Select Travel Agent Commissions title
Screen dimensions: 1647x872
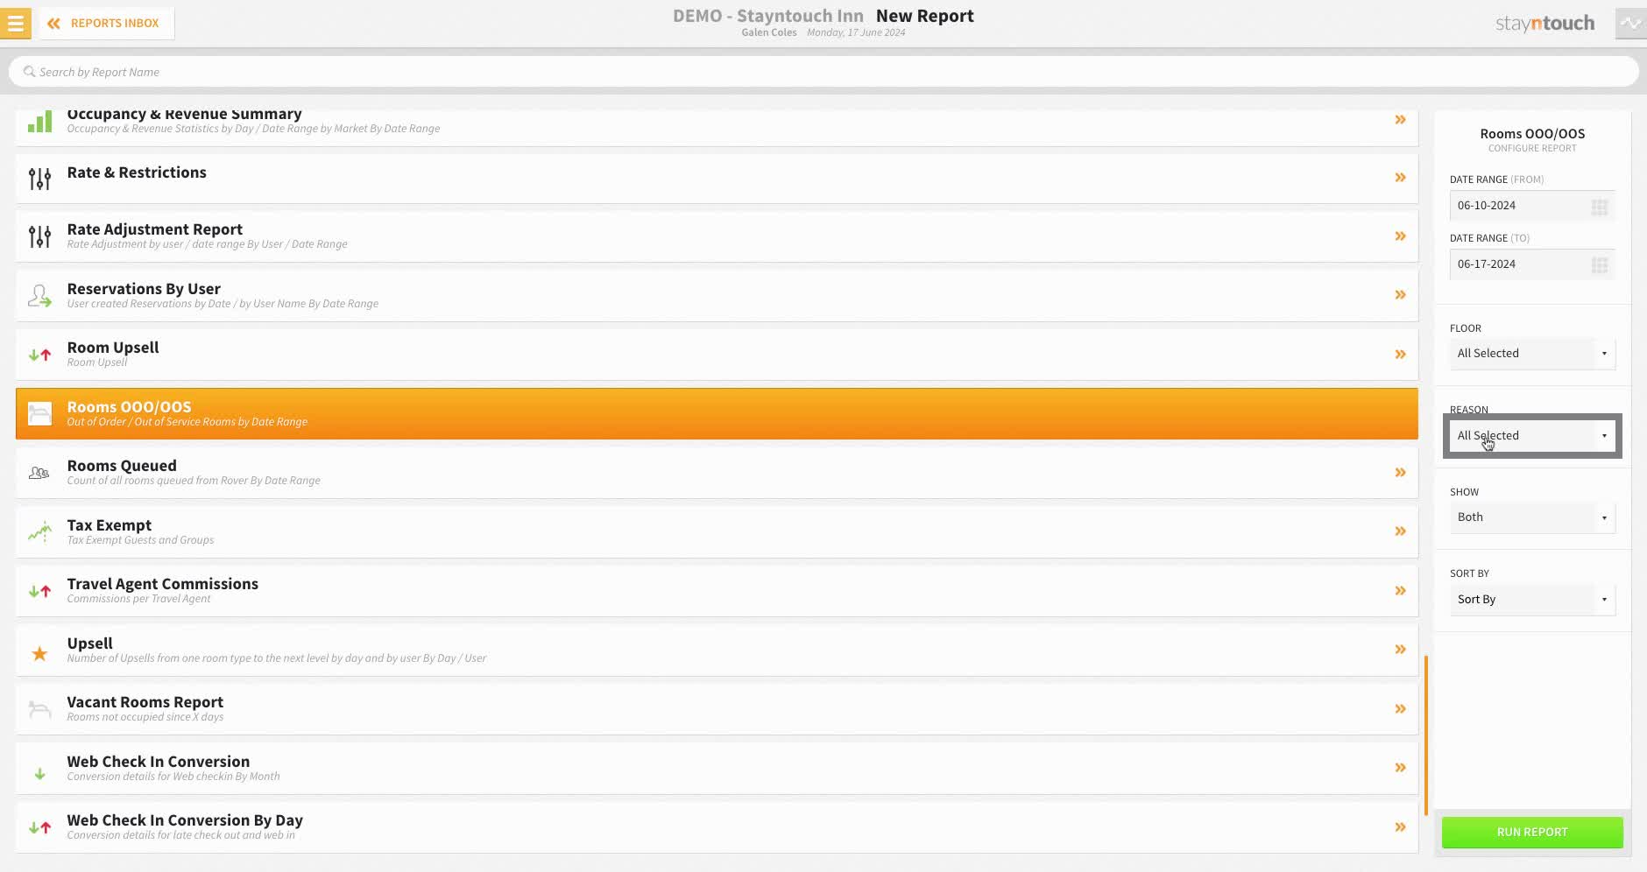(163, 584)
